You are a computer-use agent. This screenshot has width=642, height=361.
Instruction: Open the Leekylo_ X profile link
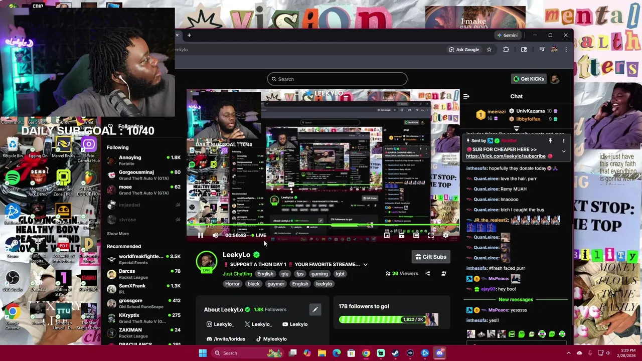click(x=258, y=324)
